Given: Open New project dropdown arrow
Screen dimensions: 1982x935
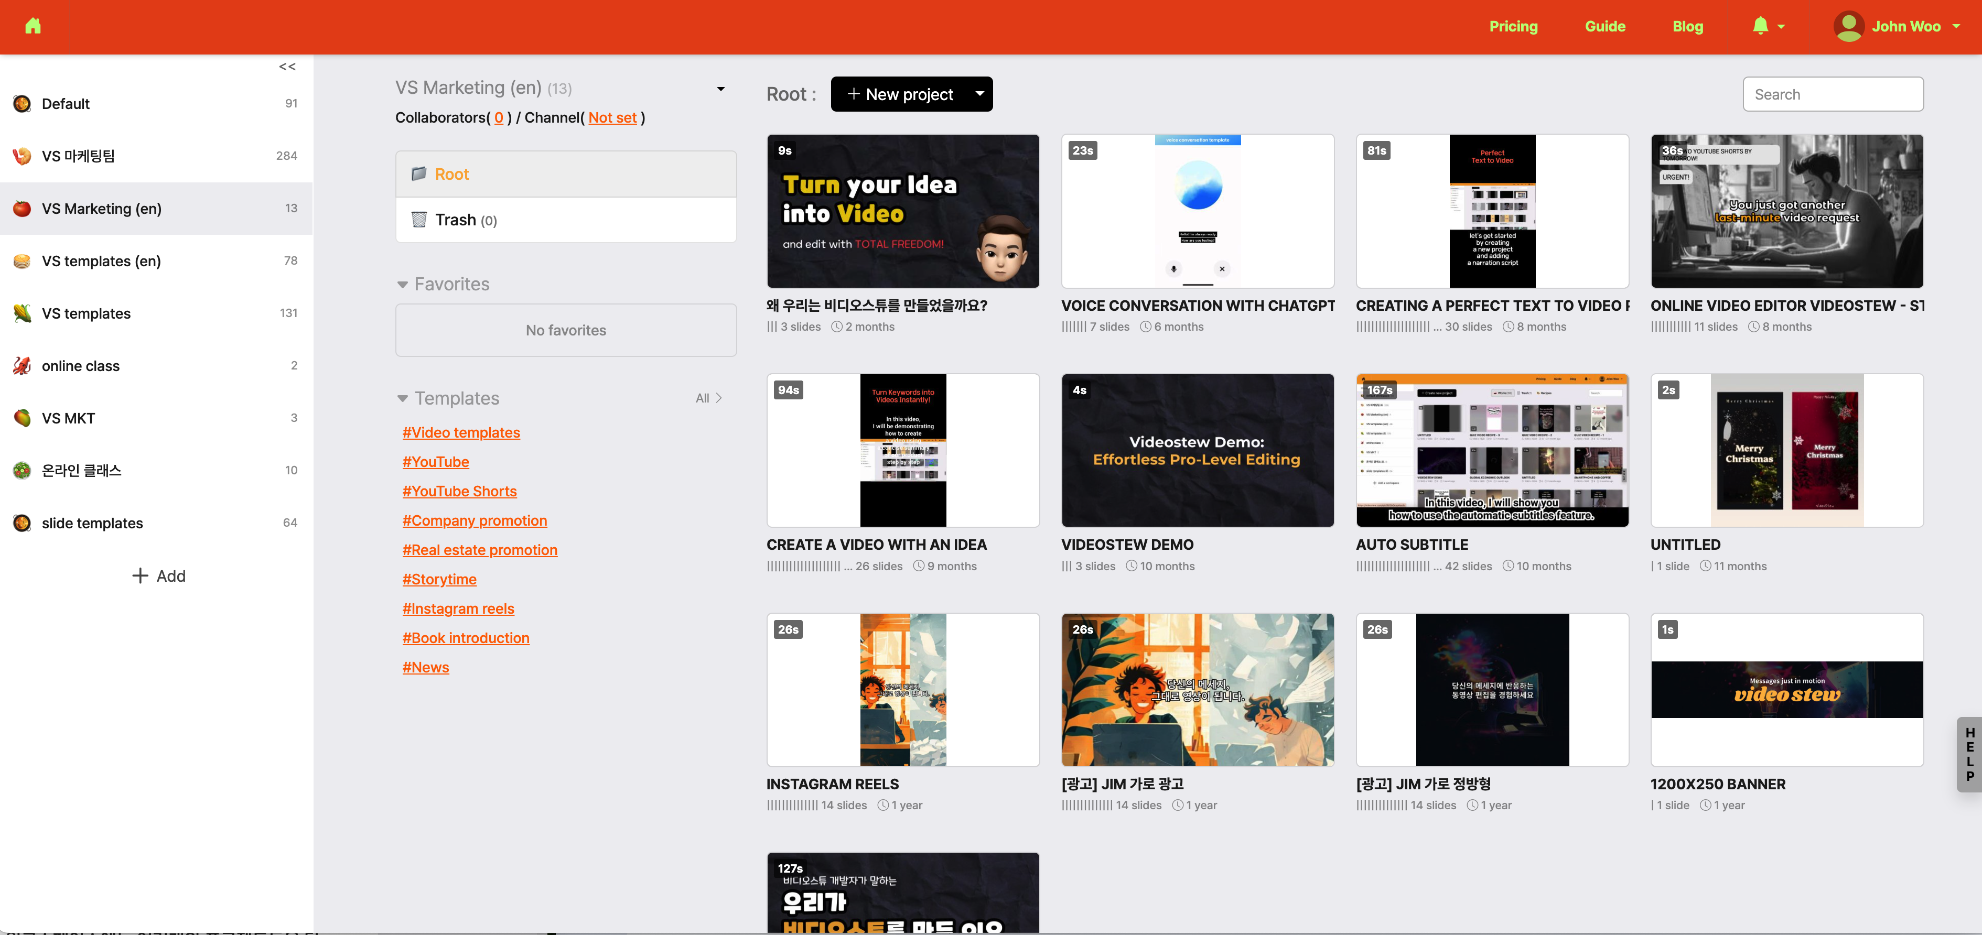Looking at the screenshot, I should (x=979, y=94).
